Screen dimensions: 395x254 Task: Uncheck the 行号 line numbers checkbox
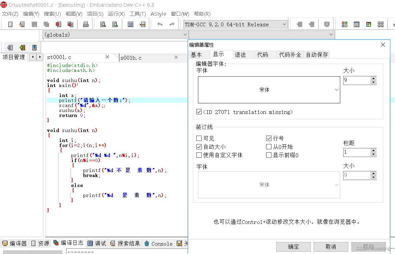click(269, 138)
